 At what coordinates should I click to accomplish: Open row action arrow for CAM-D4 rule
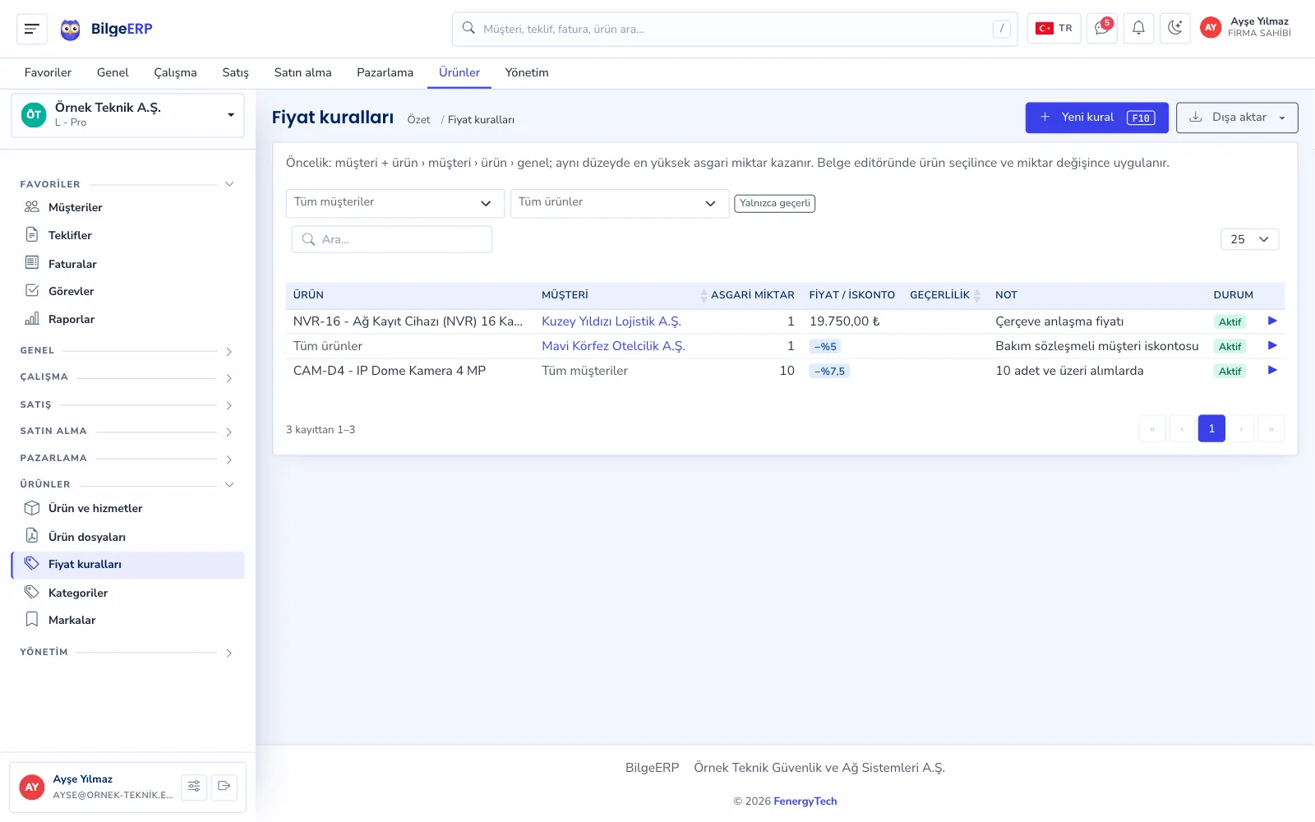tap(1272, 371)
